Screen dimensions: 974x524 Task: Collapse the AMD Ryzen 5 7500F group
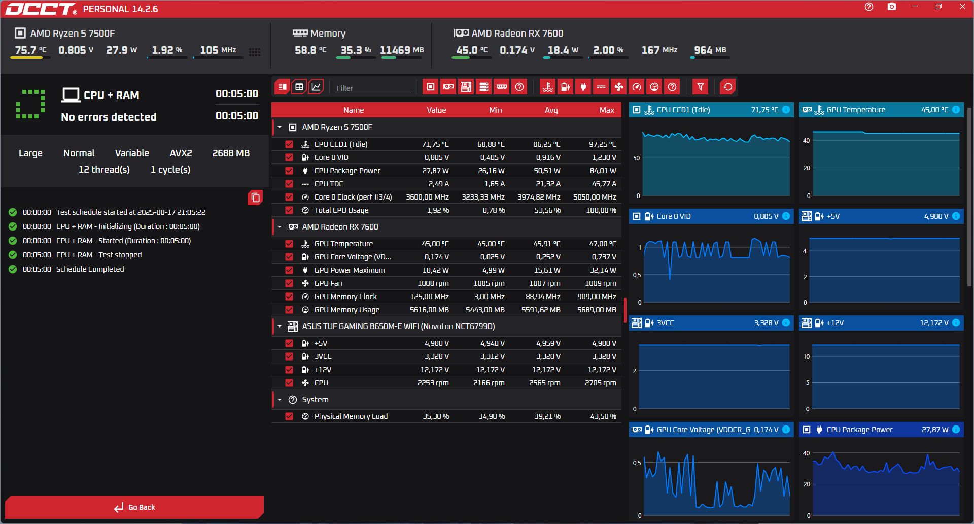280,127
